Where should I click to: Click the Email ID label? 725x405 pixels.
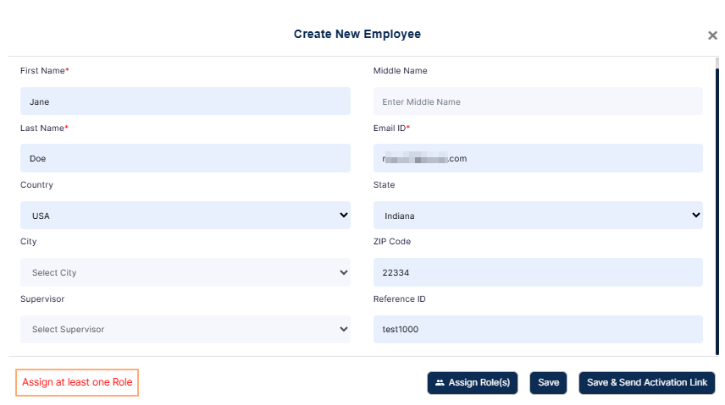[x=391, y=128]
